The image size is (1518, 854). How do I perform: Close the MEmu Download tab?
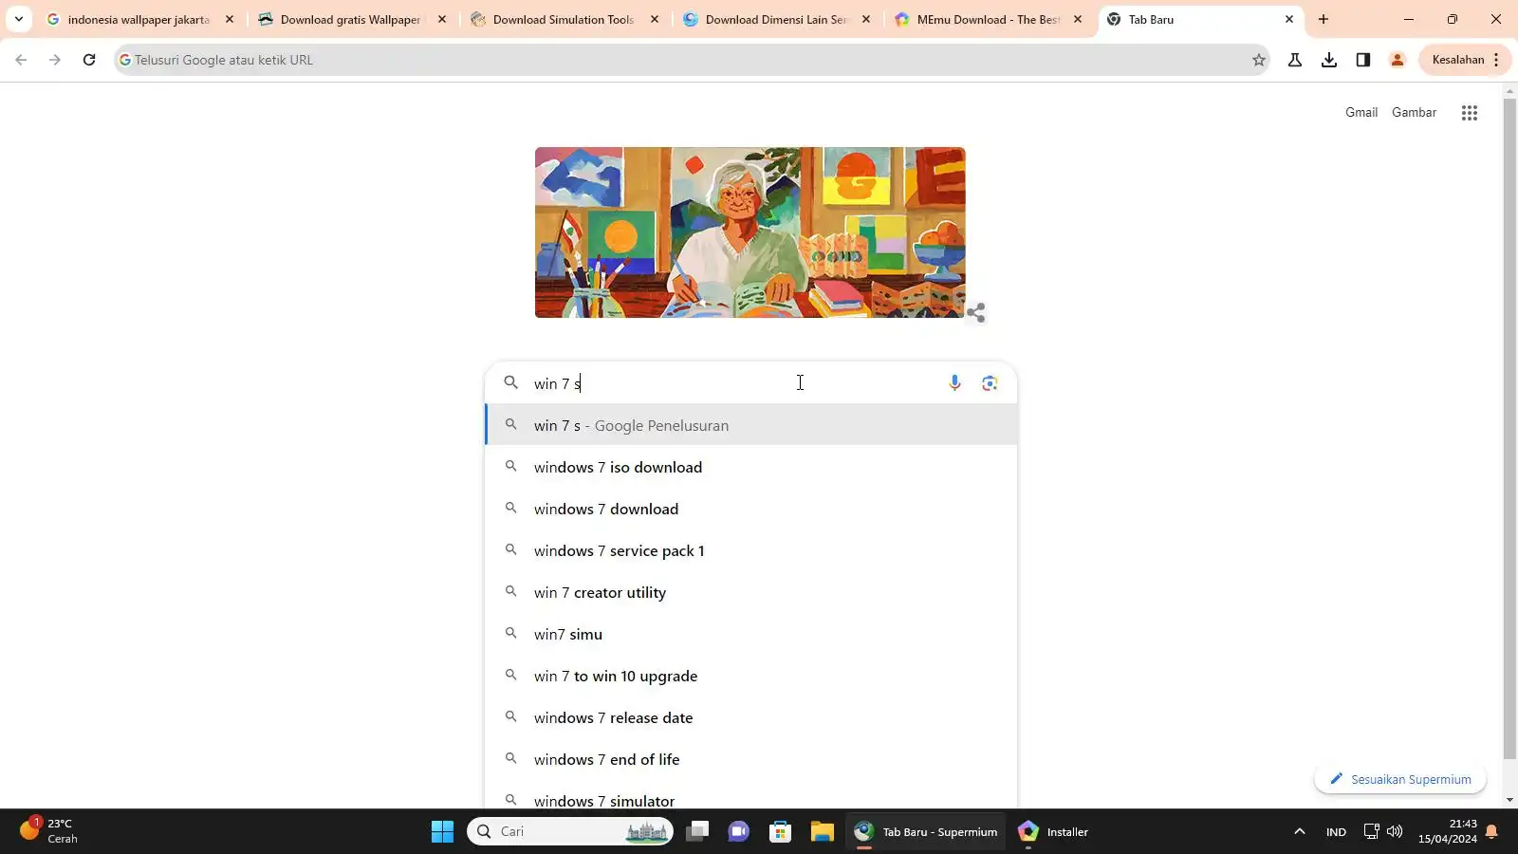click(1078, 19)
